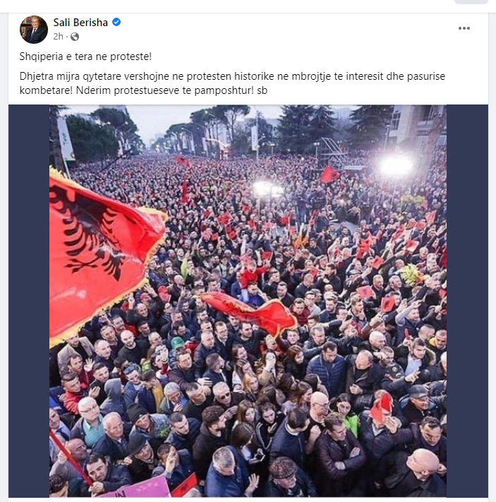Click the paragraph starting 'Dhjetra mijra qytetare'
Screen dimensions: 496x502
(x=232, y=83)
